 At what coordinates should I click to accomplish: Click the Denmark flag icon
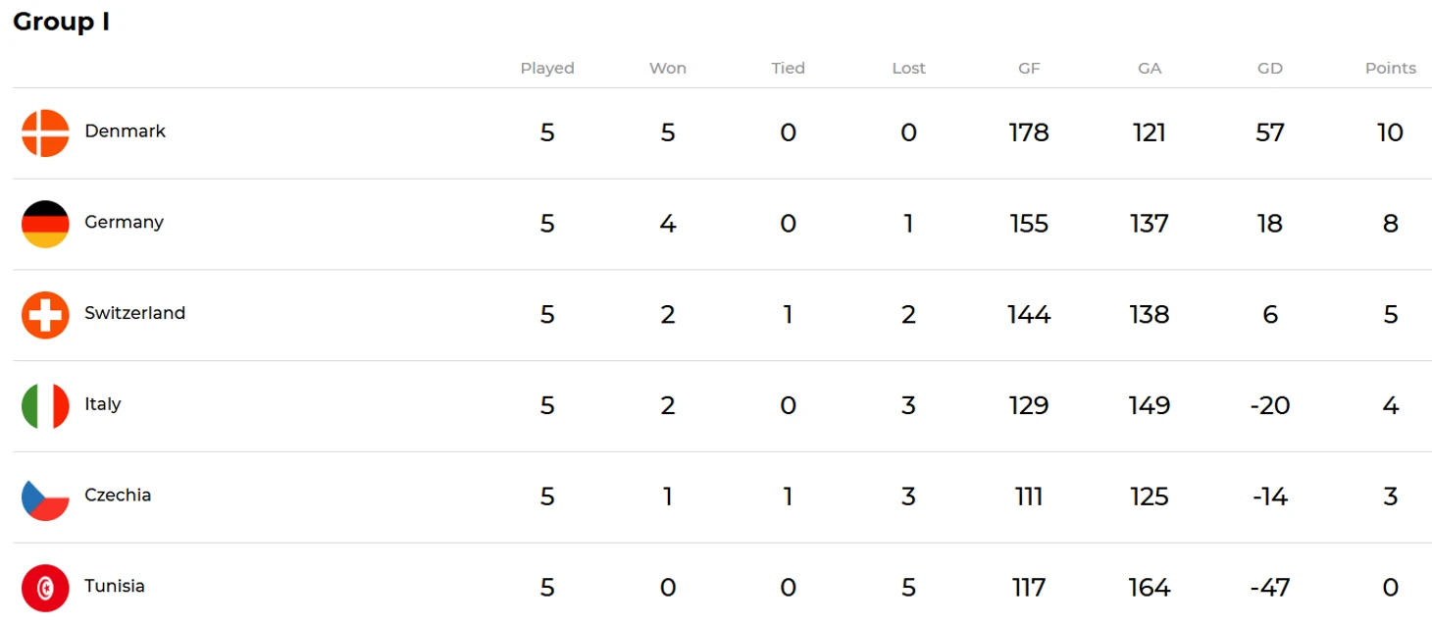(x=45, y=133)
